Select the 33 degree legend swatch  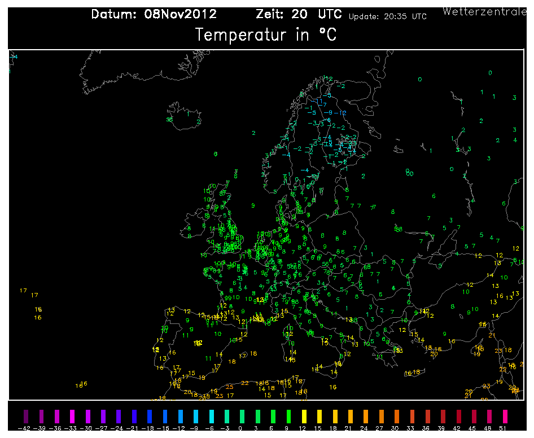click(413, 417)
